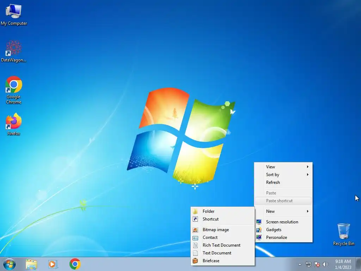The width and height of the screenshot is (361, 271).
Task: Click the Personalize icon in context menu
Action: 259,237
